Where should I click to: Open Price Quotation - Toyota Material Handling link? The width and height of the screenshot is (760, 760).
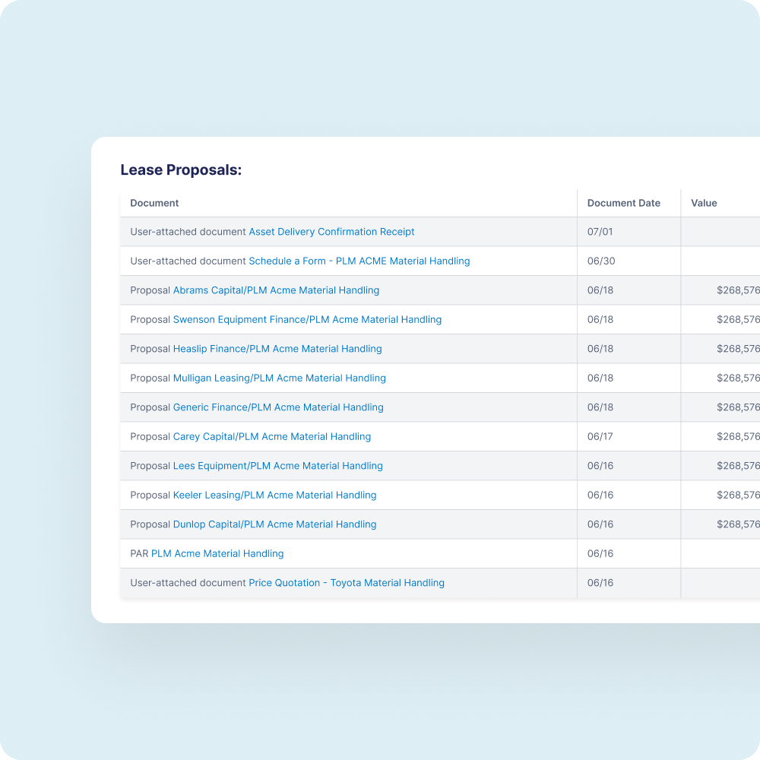(346, 583)
